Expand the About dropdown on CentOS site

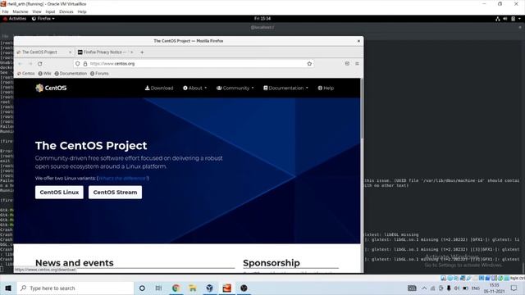click(195, 88)
